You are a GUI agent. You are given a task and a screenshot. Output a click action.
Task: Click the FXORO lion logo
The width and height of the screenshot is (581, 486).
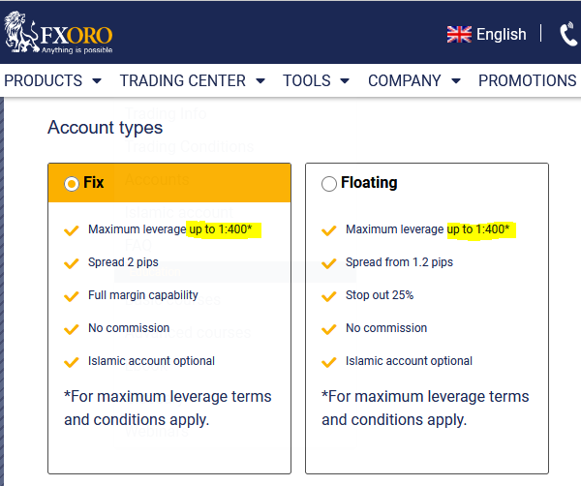(x=58, y=33)
